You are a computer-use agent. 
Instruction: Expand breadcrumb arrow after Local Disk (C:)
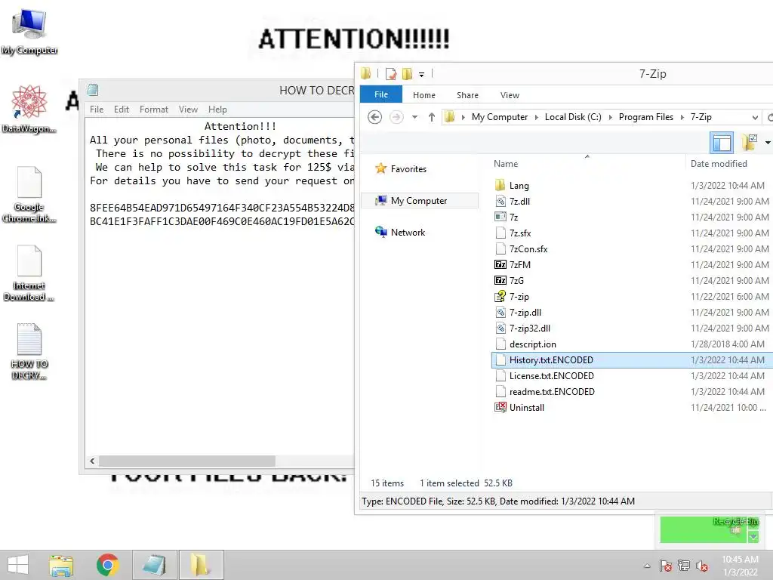tap(610, 117)
